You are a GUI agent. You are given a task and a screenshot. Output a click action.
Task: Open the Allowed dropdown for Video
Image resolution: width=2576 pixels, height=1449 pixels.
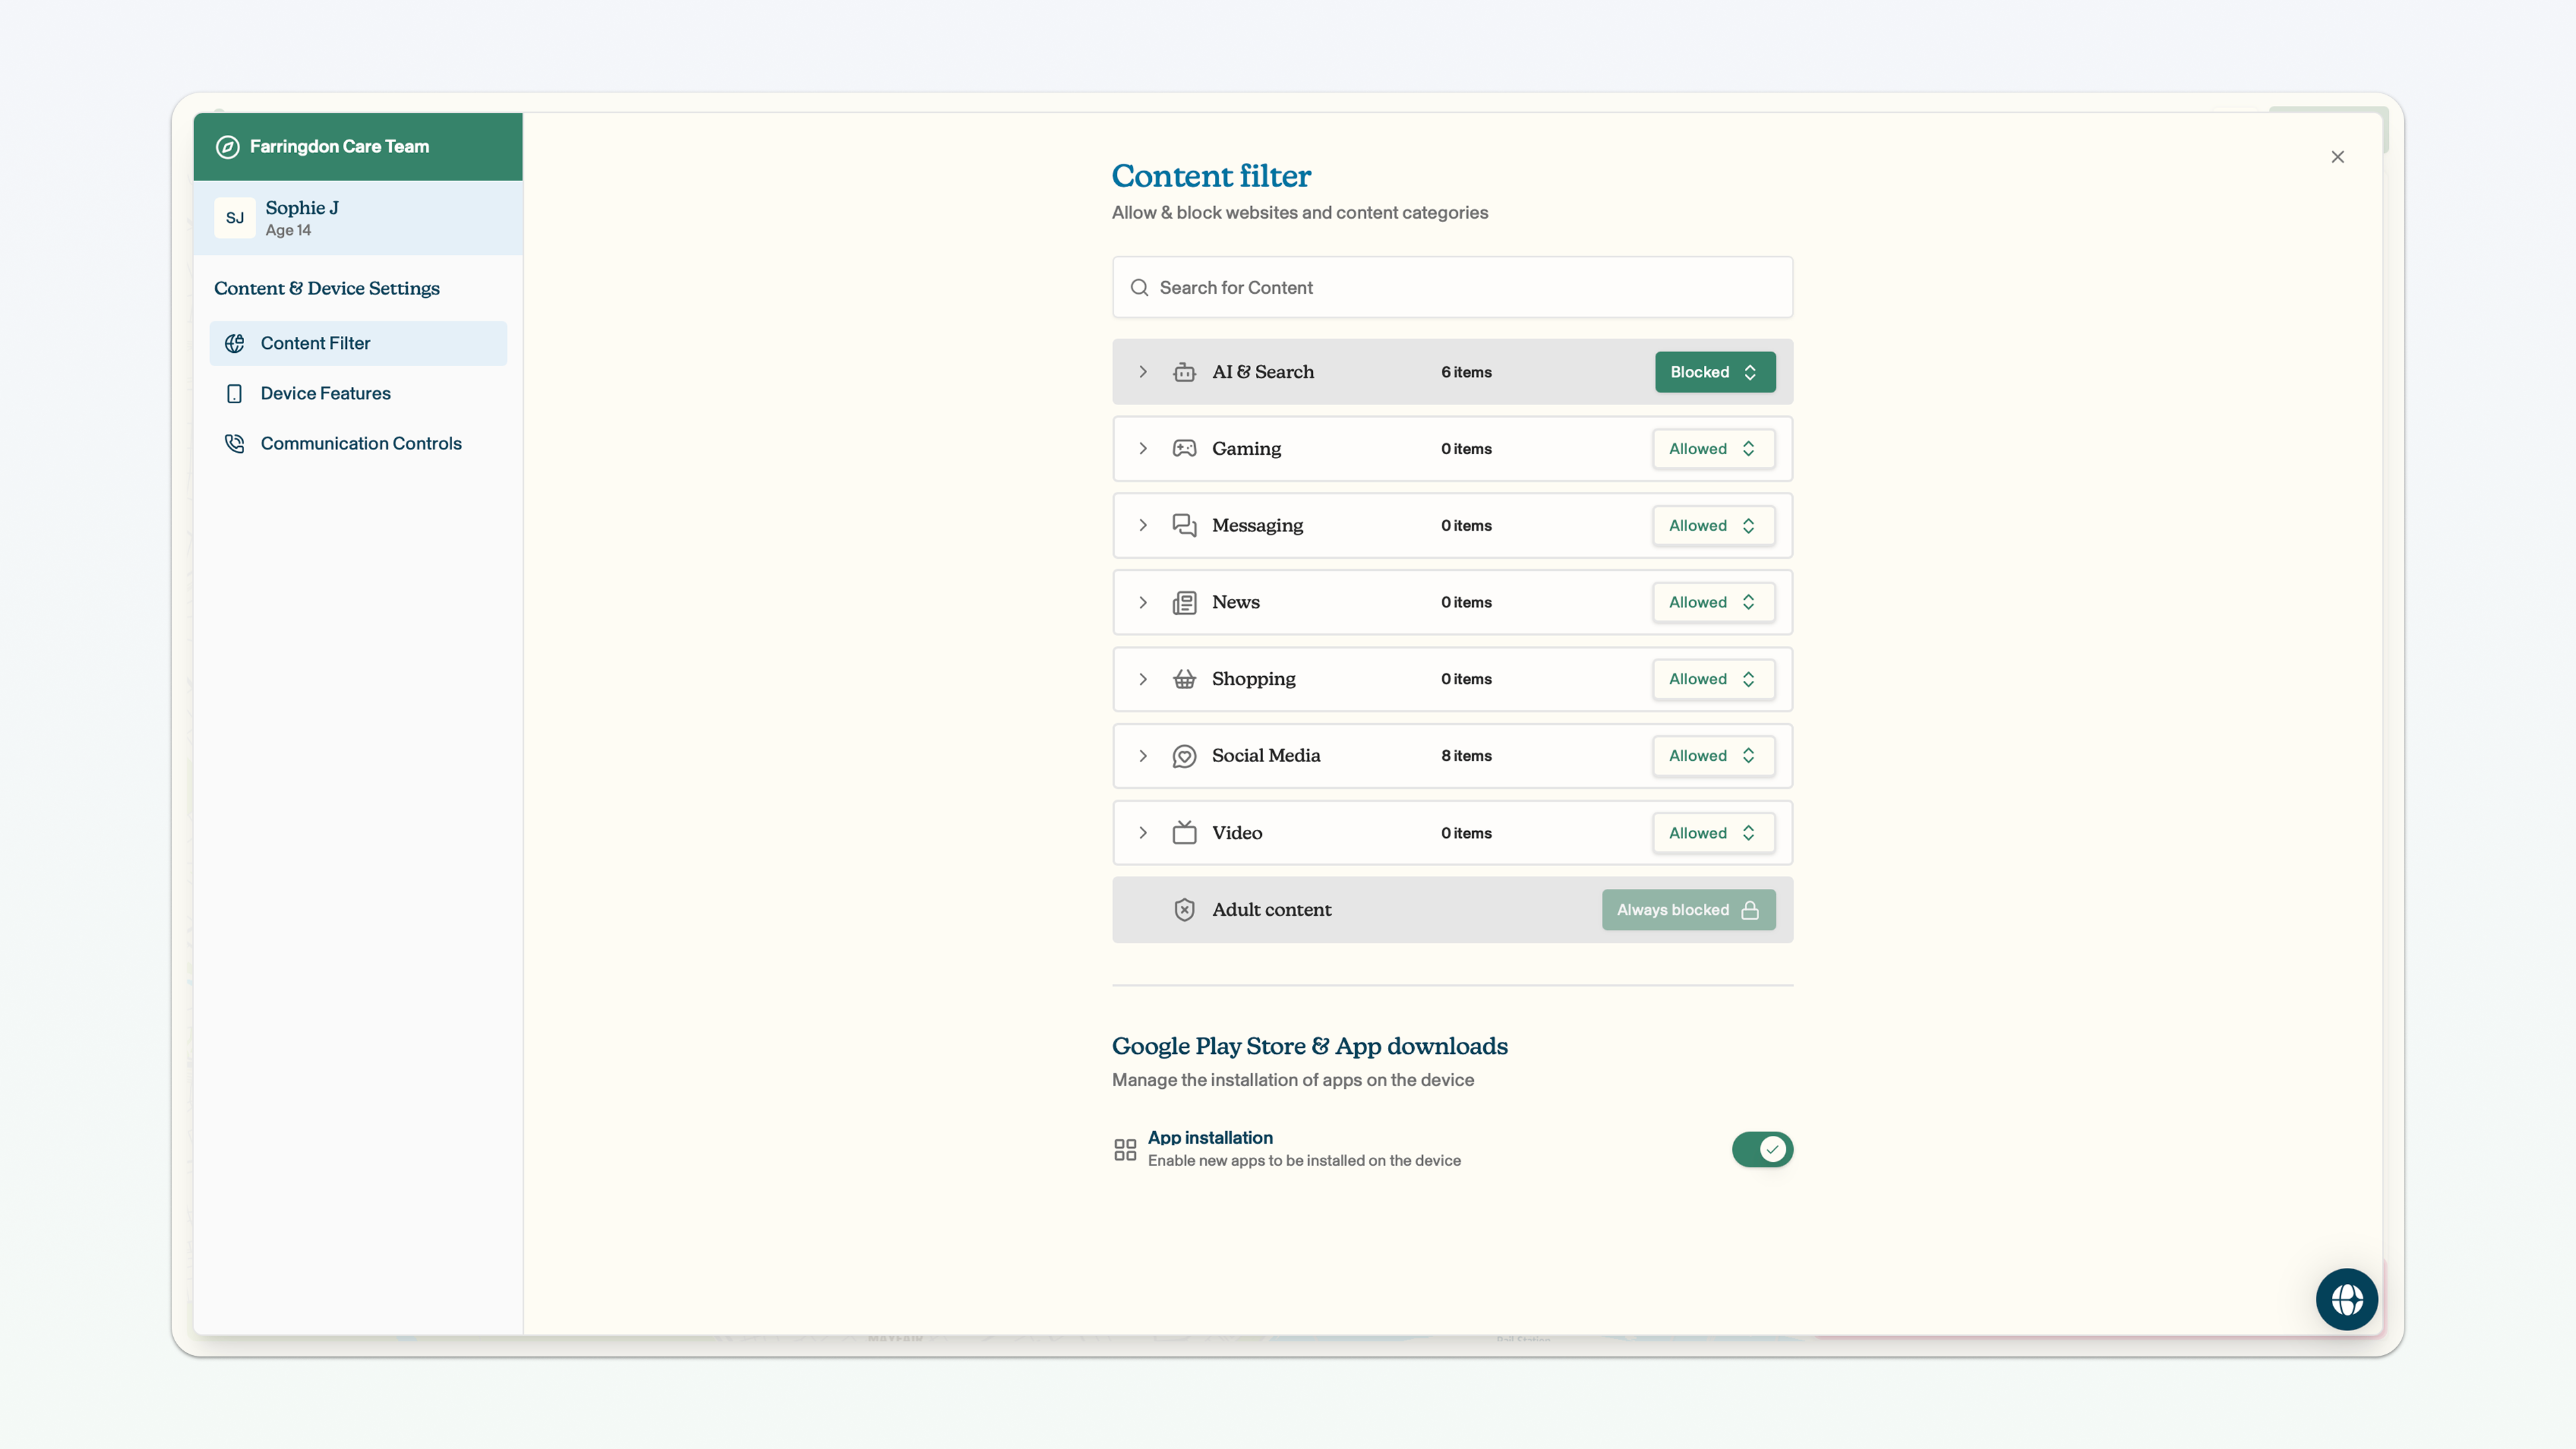tap(1713, 833)
